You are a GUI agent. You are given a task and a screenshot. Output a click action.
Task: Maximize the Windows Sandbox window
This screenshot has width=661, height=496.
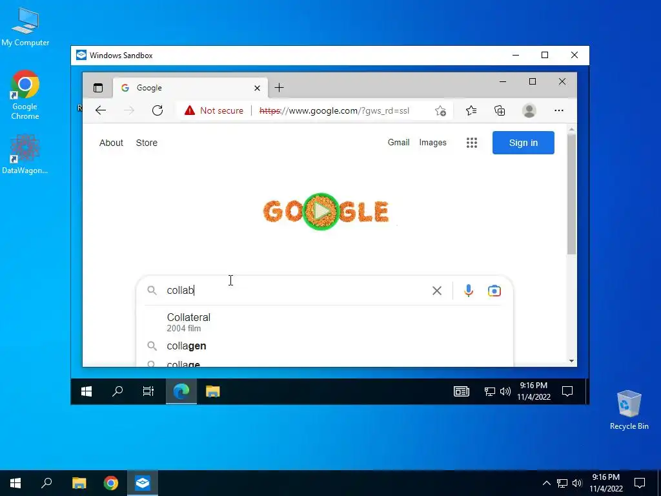click(x=545, y=56)
